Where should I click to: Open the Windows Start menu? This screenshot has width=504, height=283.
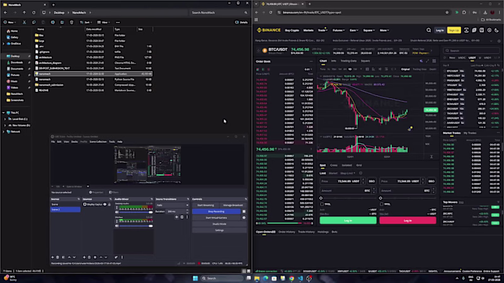tap(195, 278)
